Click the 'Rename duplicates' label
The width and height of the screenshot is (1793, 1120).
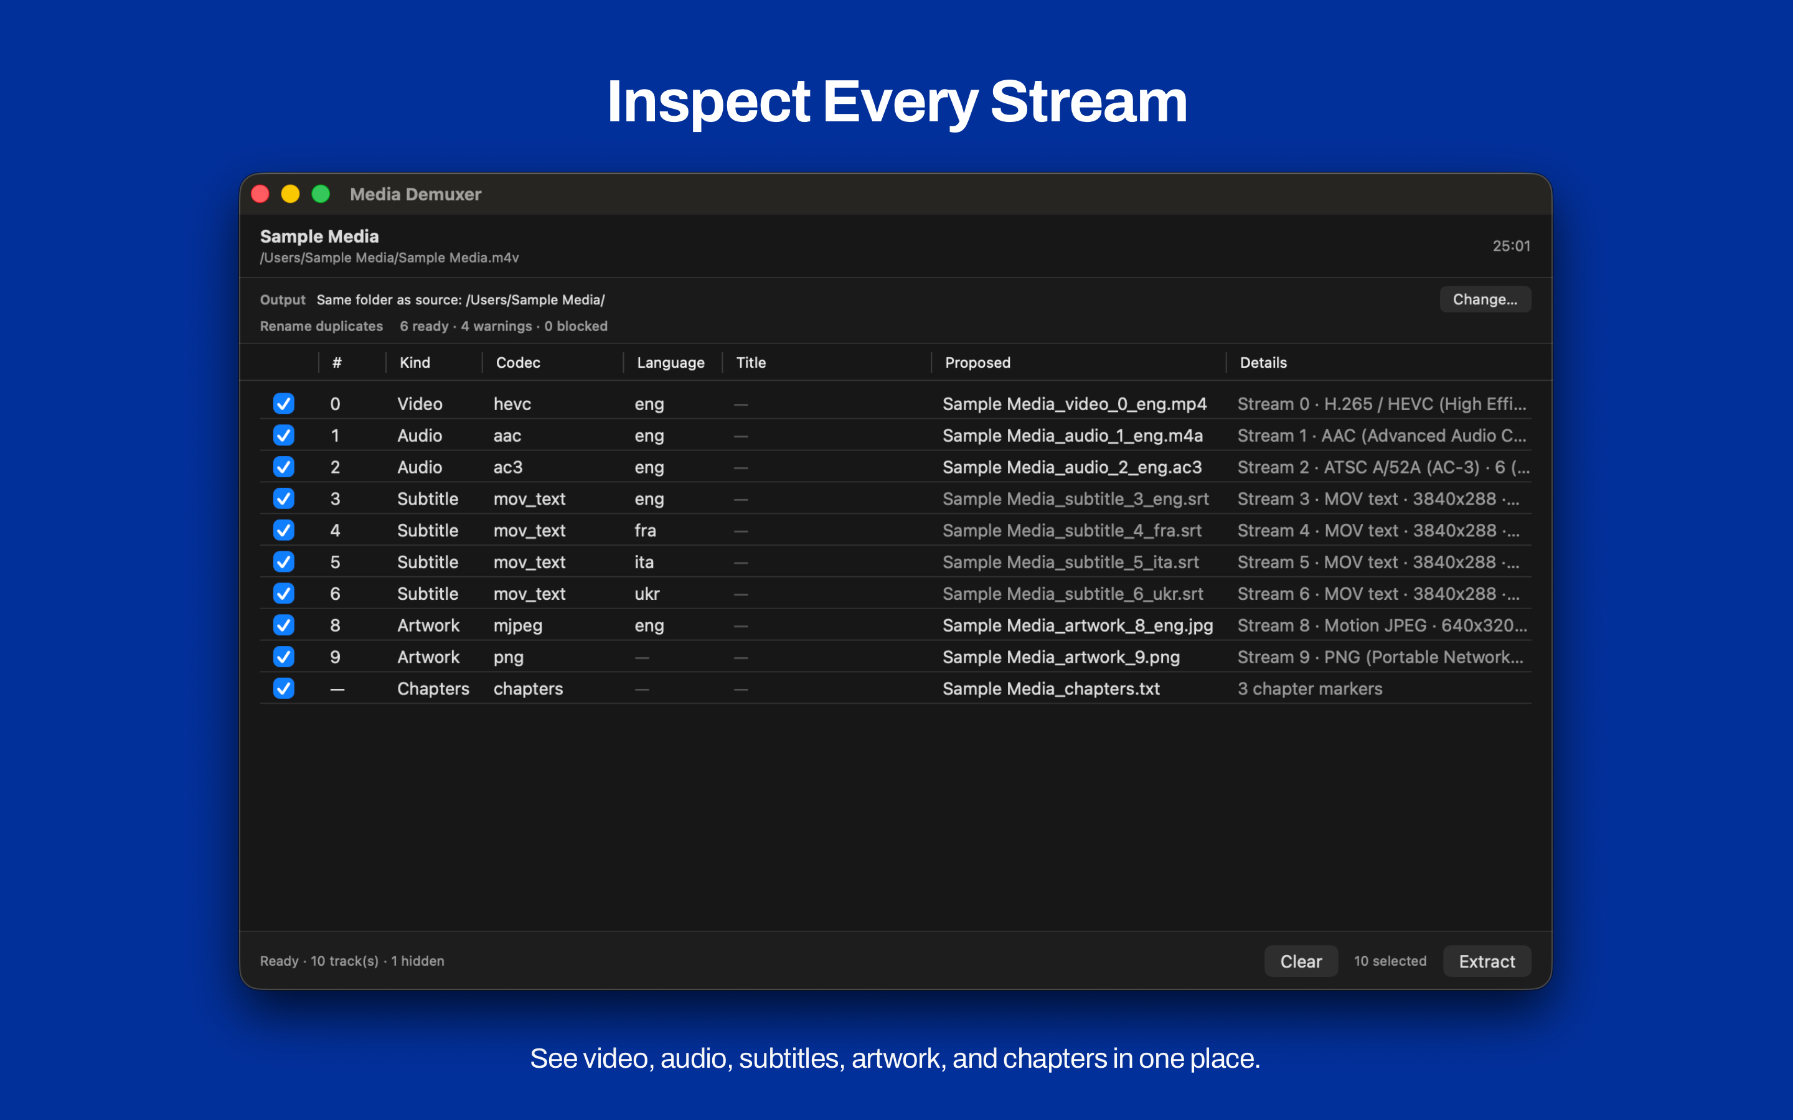click(321, 326)
